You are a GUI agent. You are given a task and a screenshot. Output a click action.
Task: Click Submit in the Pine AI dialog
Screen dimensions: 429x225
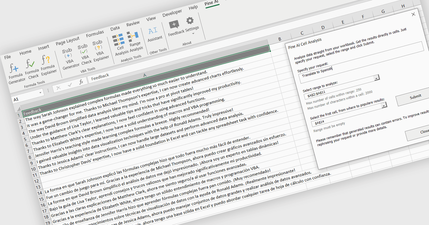click(415, 97)
